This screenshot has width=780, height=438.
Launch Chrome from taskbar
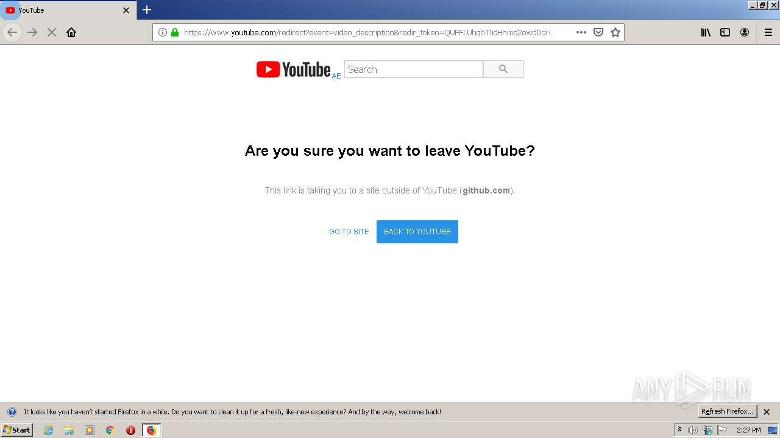click(110, 430)
